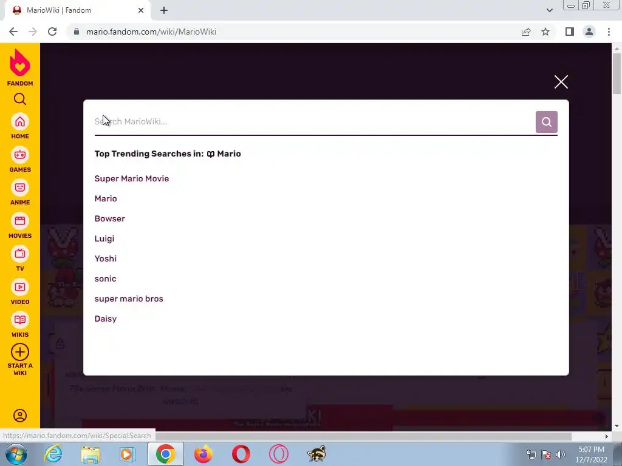Open a new browser tab

pos(164,10)
